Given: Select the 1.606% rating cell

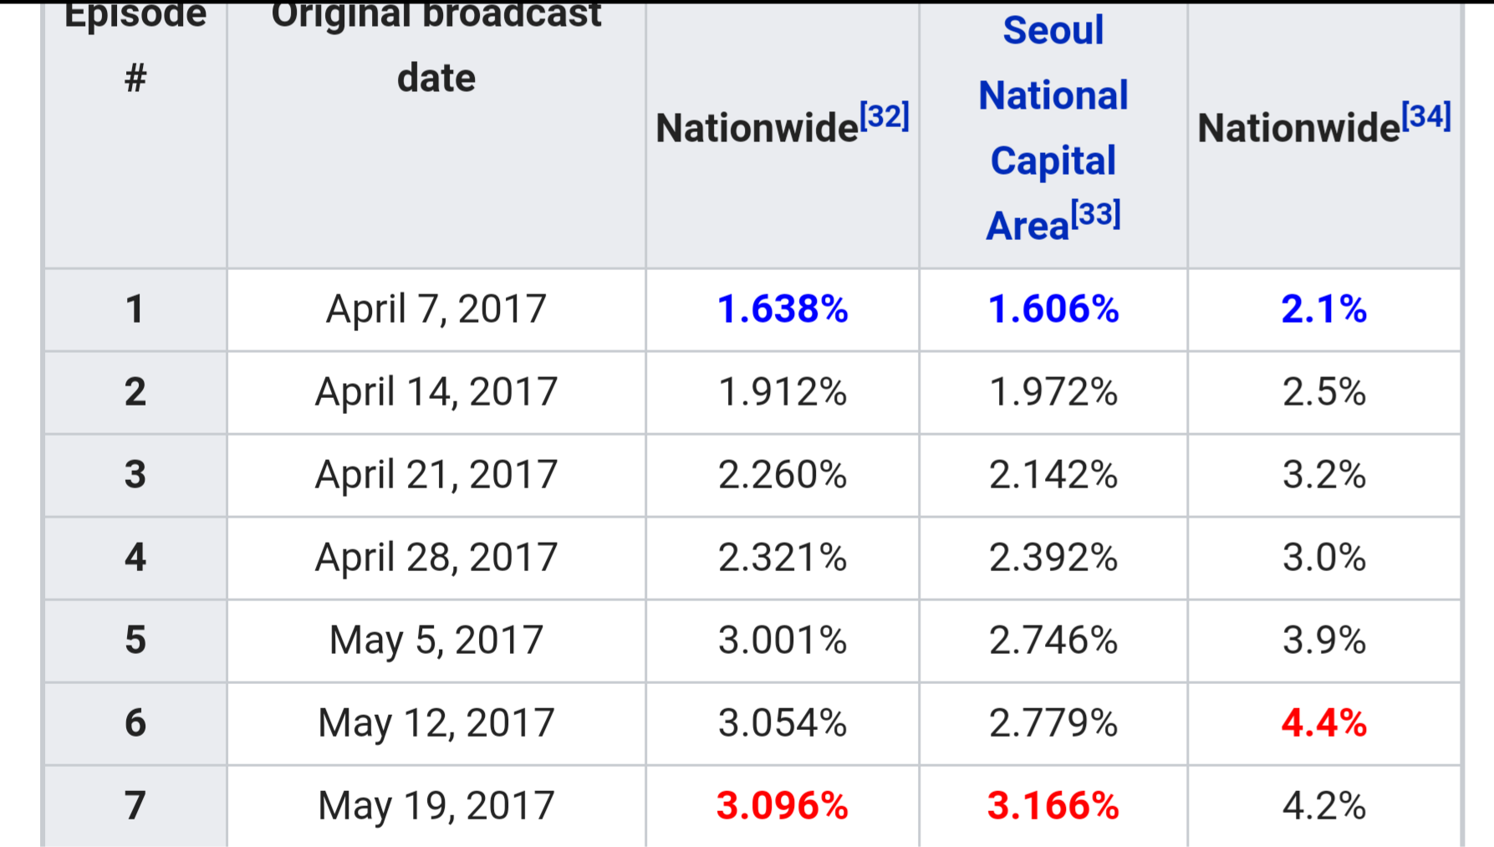Looking at the screenshot, I should (x=1053, y=309).
